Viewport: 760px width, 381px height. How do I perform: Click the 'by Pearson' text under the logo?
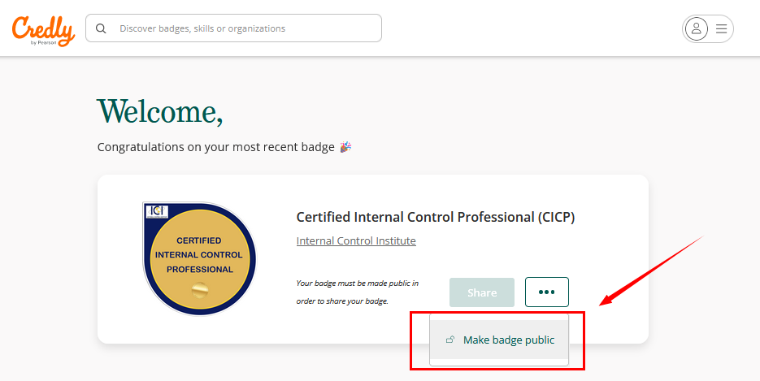pos(44,42)
